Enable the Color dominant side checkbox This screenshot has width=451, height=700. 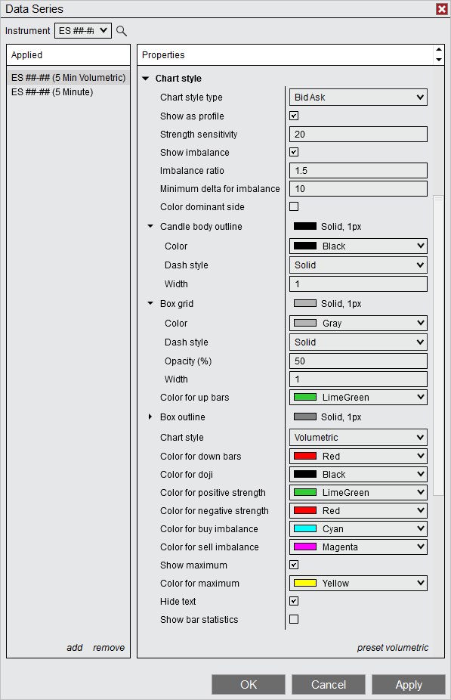pos(293,206)
